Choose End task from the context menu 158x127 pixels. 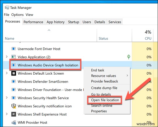[x=107, y=70]
